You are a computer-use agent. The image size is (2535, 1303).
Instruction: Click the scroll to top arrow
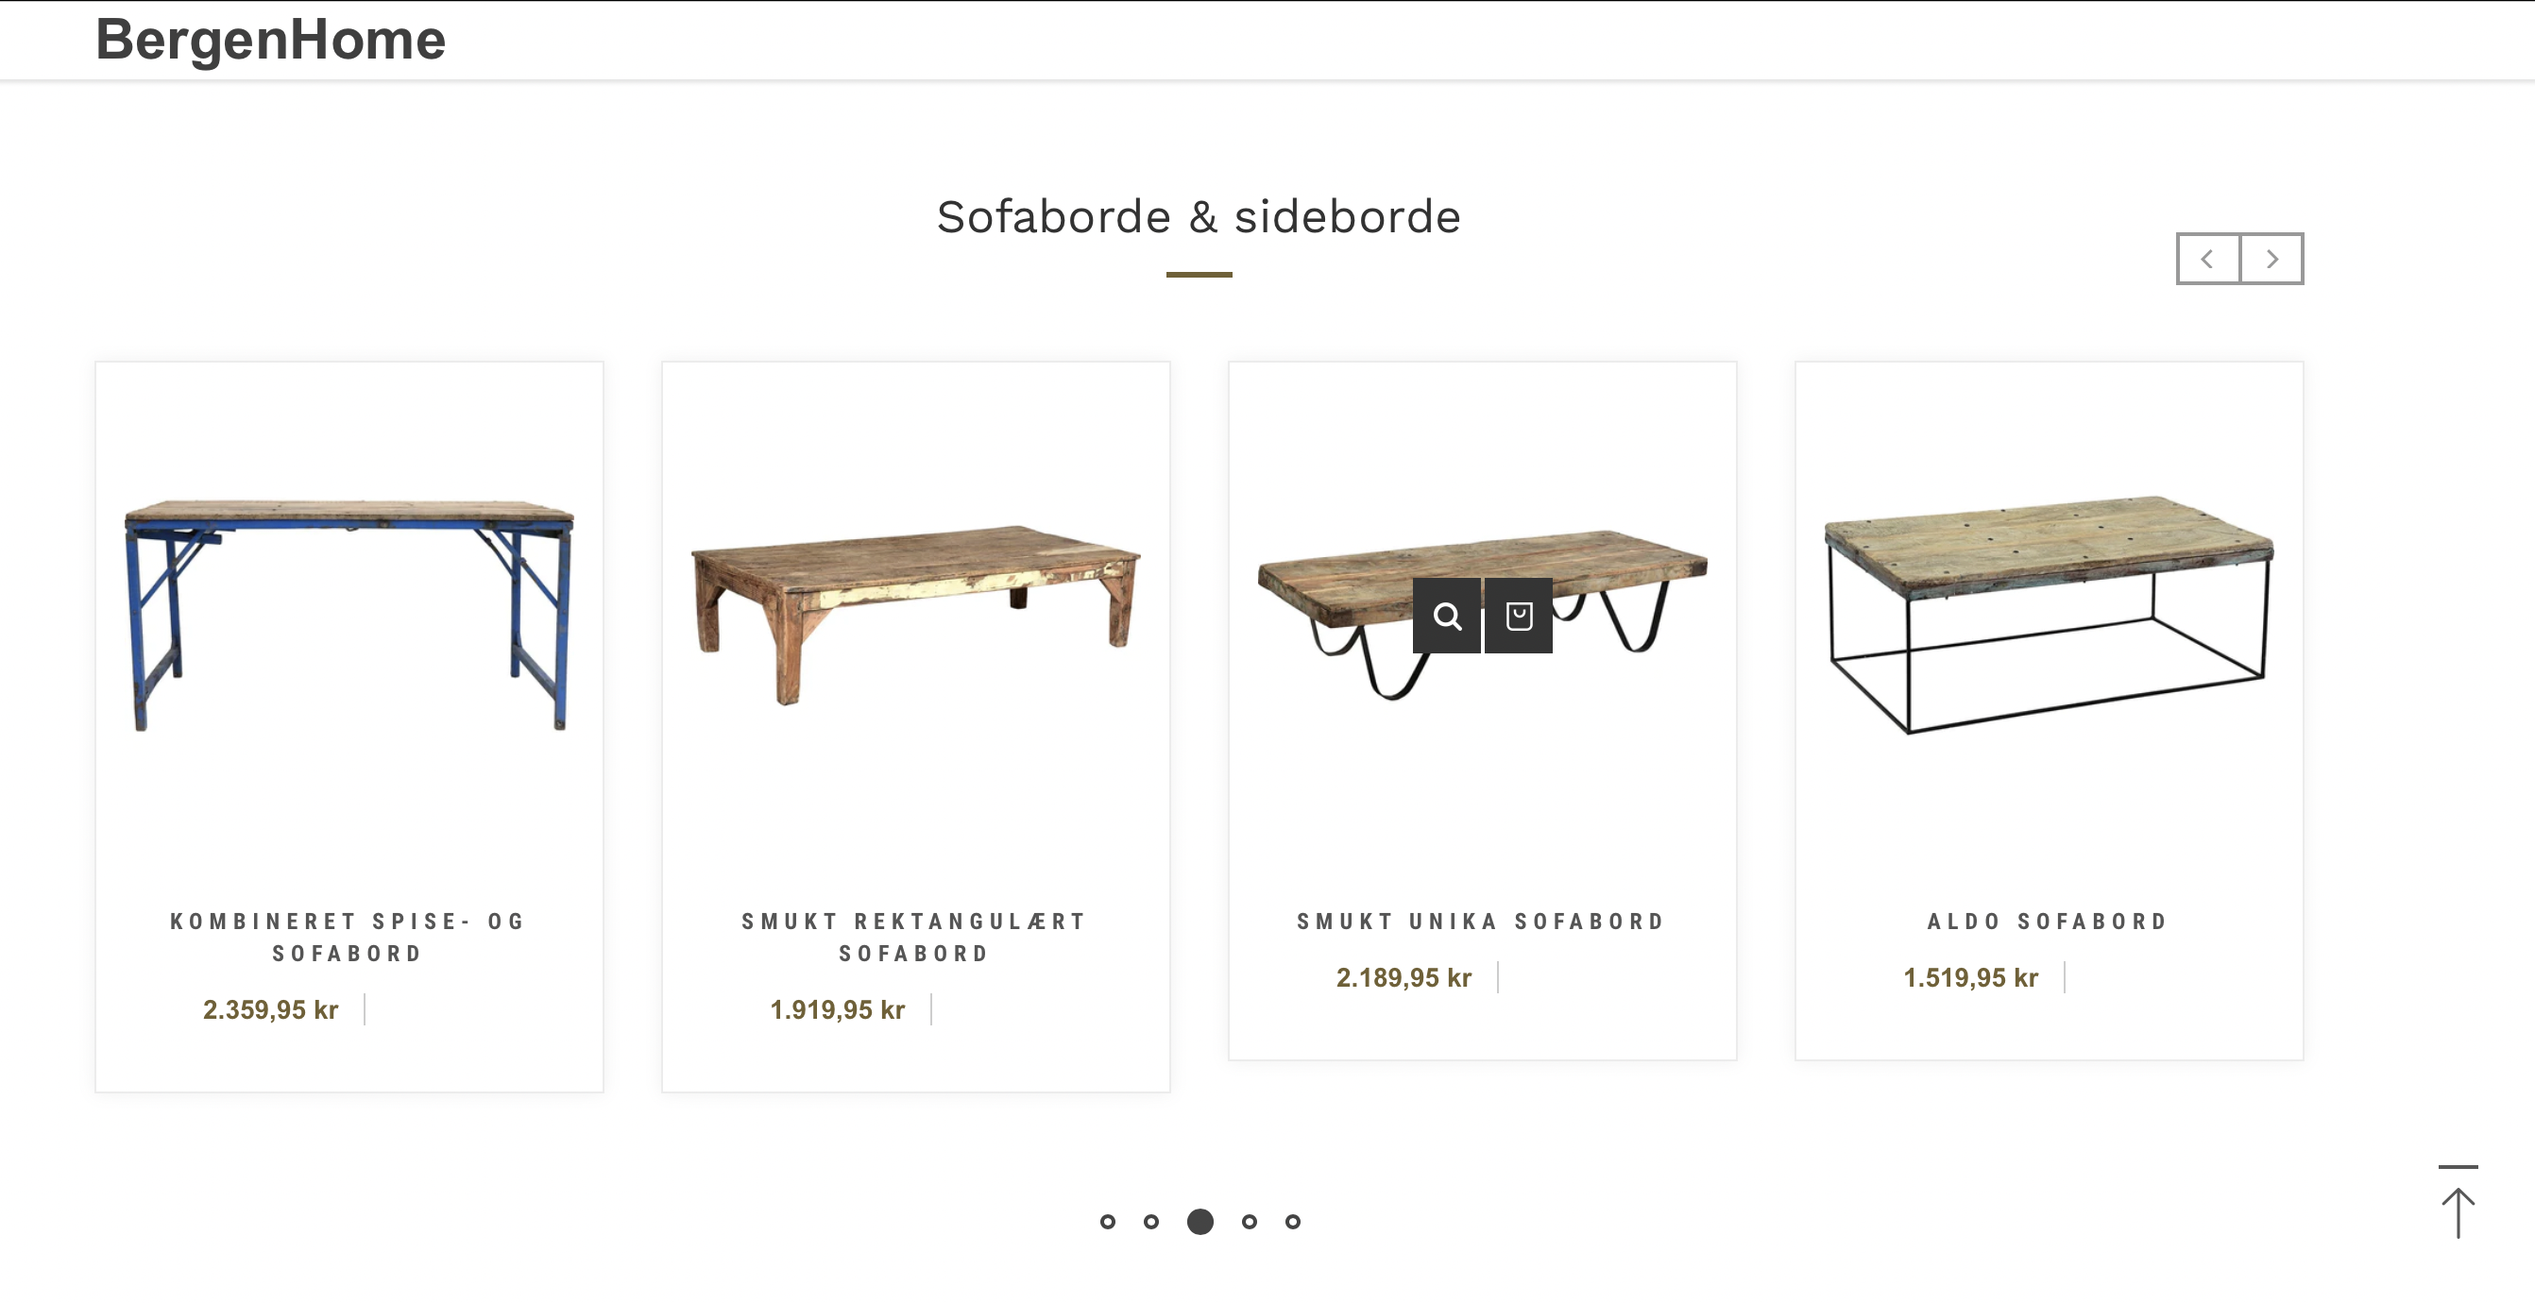[x=2458, y=1204]
